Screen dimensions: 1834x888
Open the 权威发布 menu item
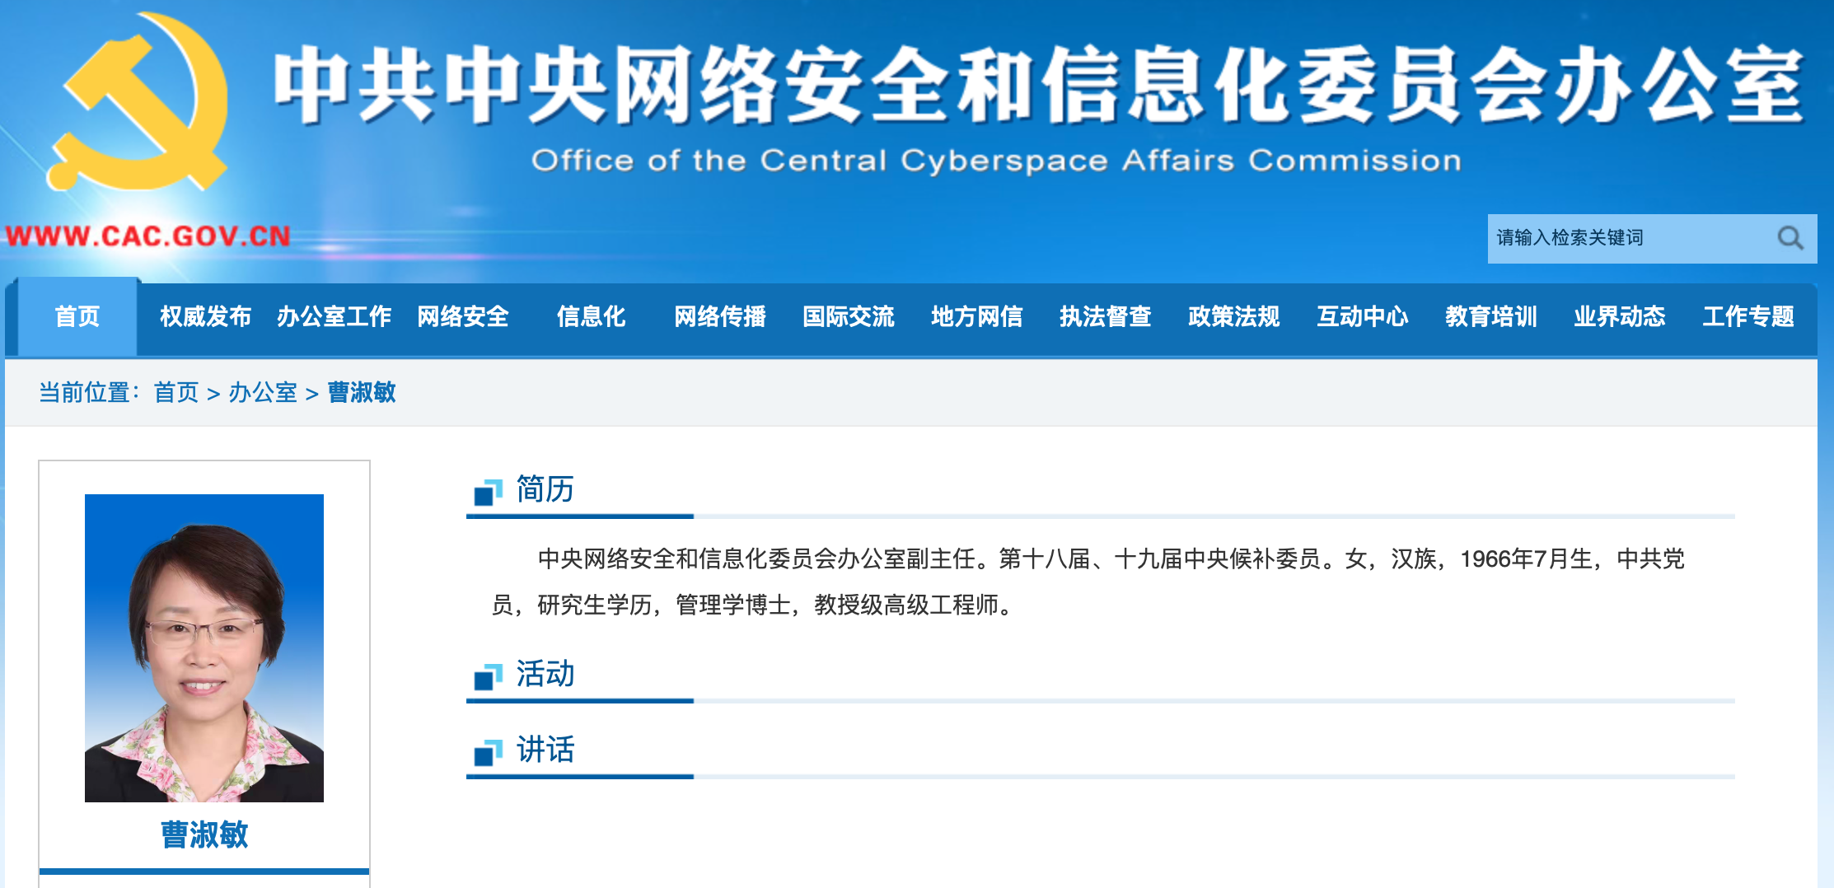[205, 317]
